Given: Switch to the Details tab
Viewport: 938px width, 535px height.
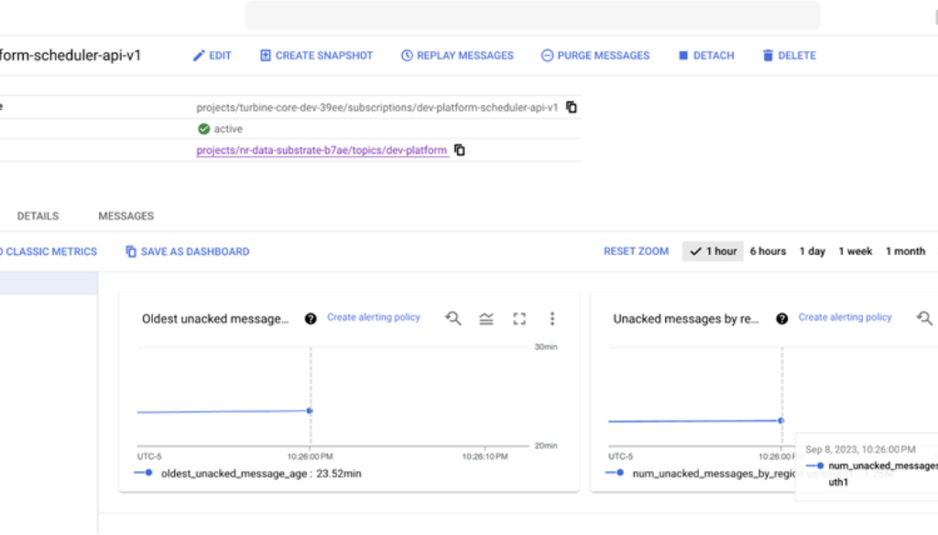Looking at the screenshot, I should tap(38, 216).
